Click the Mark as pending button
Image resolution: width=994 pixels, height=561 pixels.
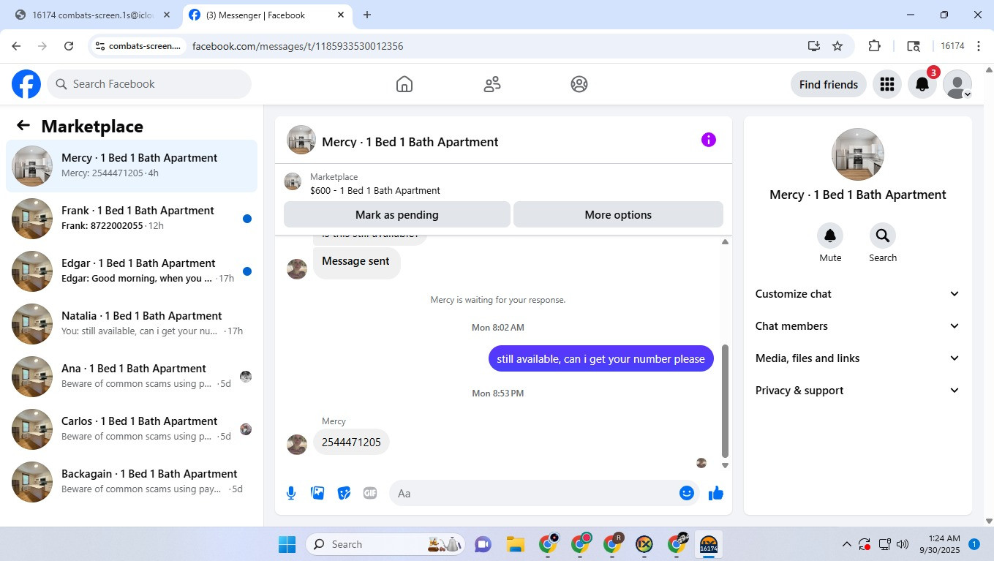coord(397,215)
